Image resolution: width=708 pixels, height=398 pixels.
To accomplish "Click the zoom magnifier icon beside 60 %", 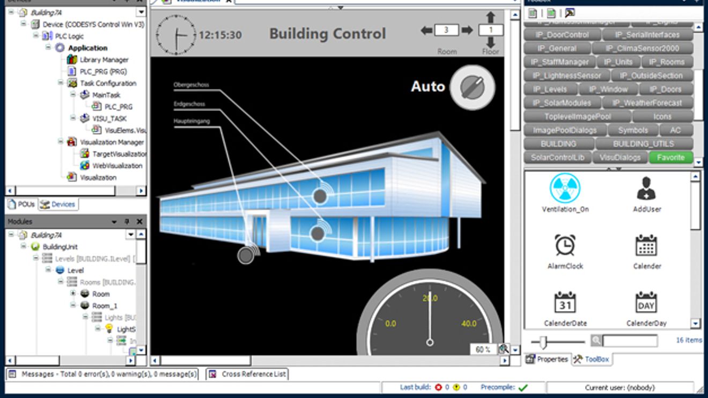I will (x=504, y=349).
